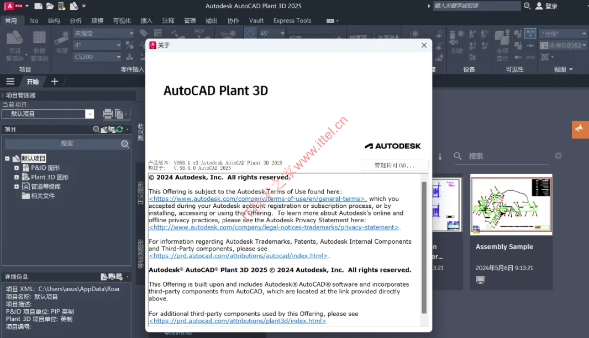Click the magnifier icon in project panel header
The image size is (589, 338).
[x=96, y=129]
